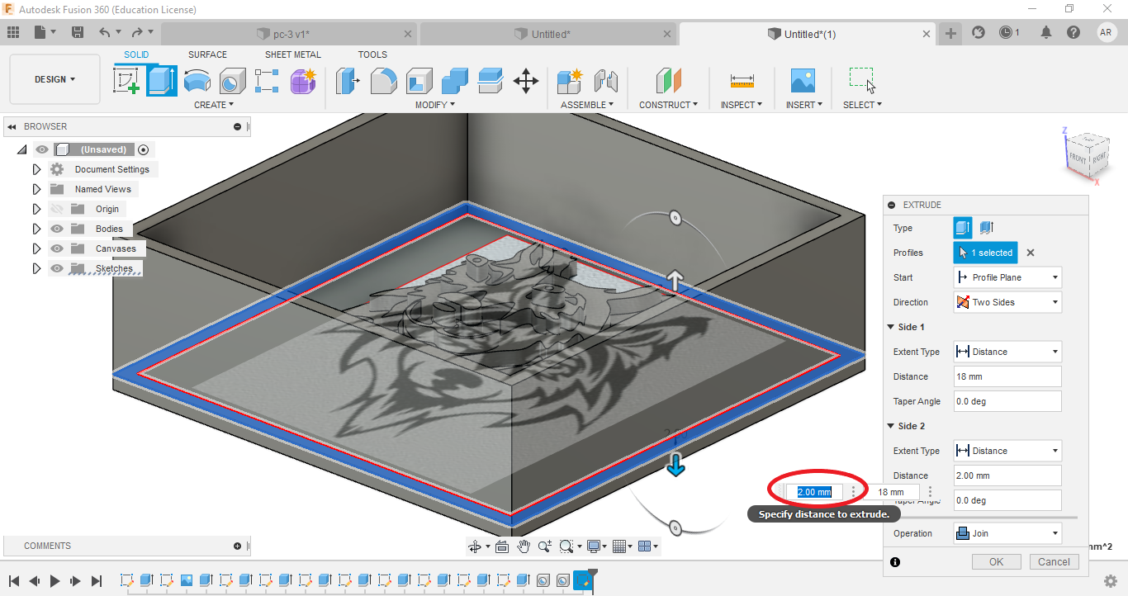1128x596 pixels.
Task: Open the data panel grid icon
Action: tap(13, 32)
